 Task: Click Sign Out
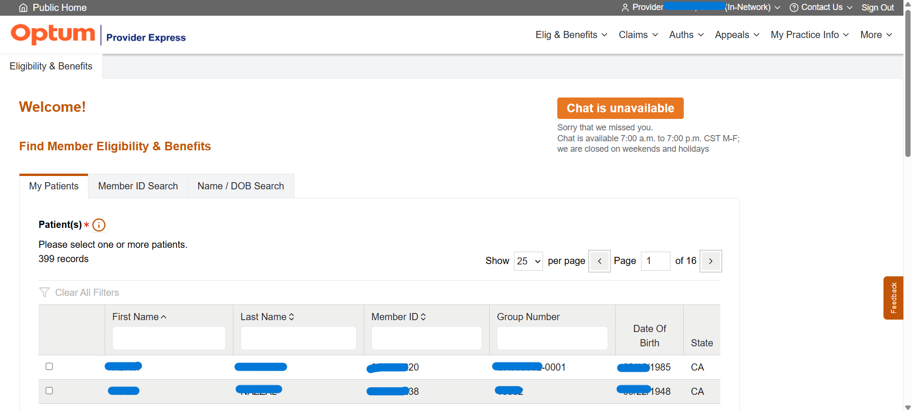[878, 8]
